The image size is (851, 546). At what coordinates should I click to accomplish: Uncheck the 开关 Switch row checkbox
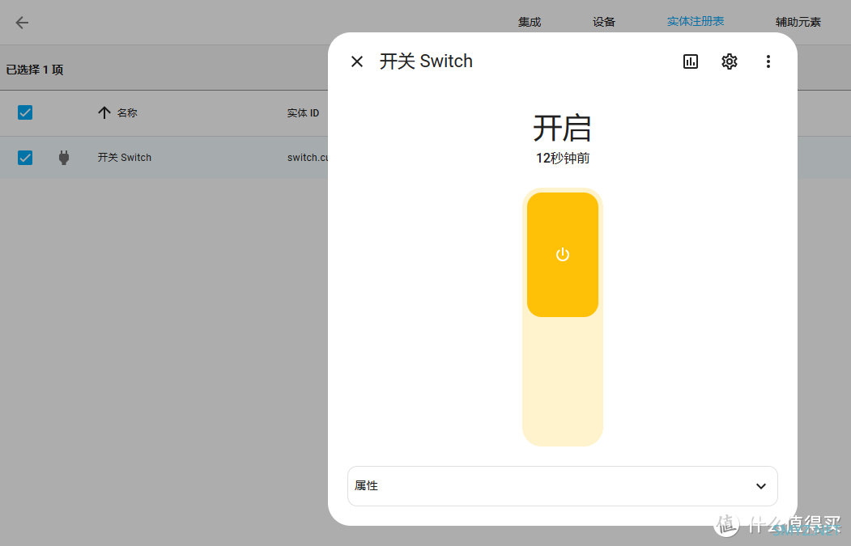[25, 157]
